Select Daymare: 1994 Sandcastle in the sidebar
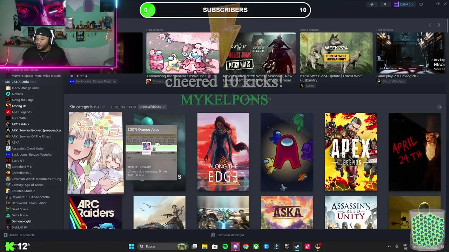 31,197
